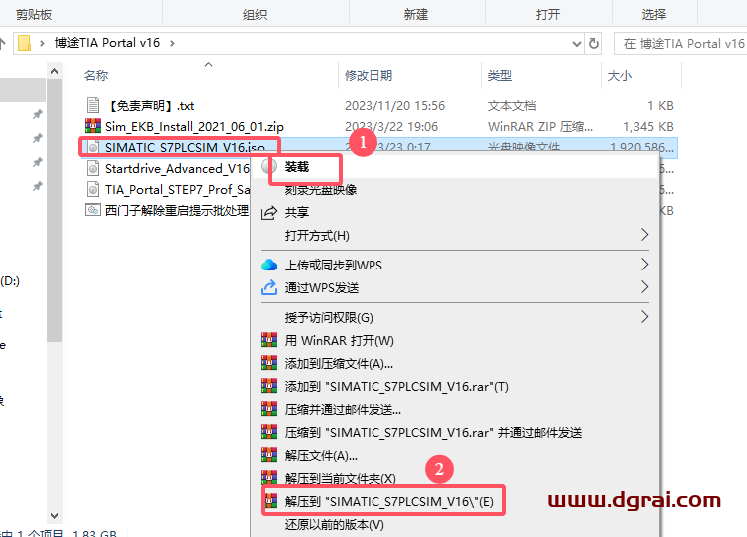
Task: Click the 文本文档 type cell
Action: (512, 105)
